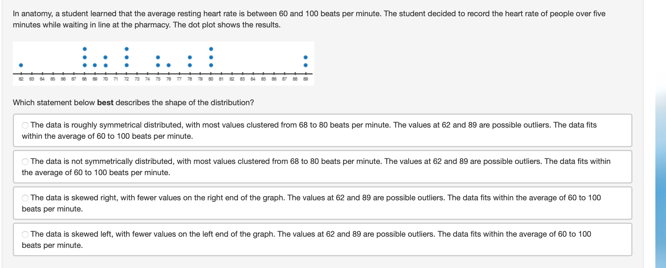The width and height of the screenshot is (666, 268).
Task: Click the 75 tick mark on the axis
Action: (x=158, y=73)
